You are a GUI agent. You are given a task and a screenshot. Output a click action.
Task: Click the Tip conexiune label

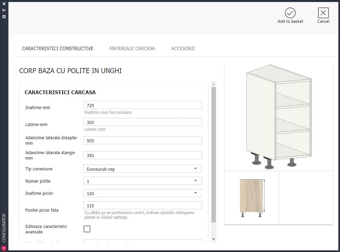[x=39, y=169]
